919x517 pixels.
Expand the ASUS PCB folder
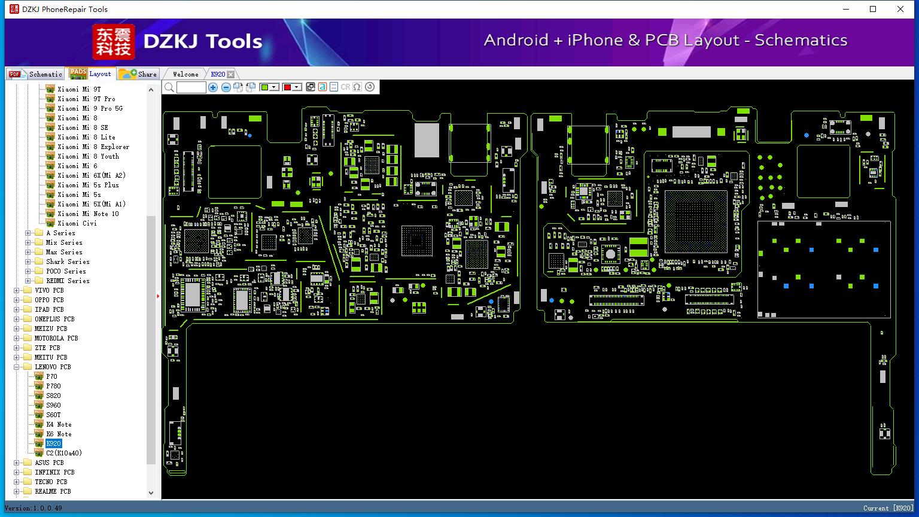pyautogui.click(x=17, y=463)
